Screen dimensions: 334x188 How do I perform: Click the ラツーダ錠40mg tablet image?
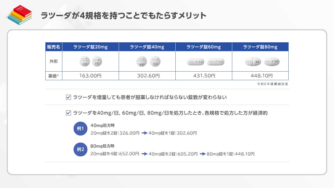pyautogui.click(x=147, y=62)
